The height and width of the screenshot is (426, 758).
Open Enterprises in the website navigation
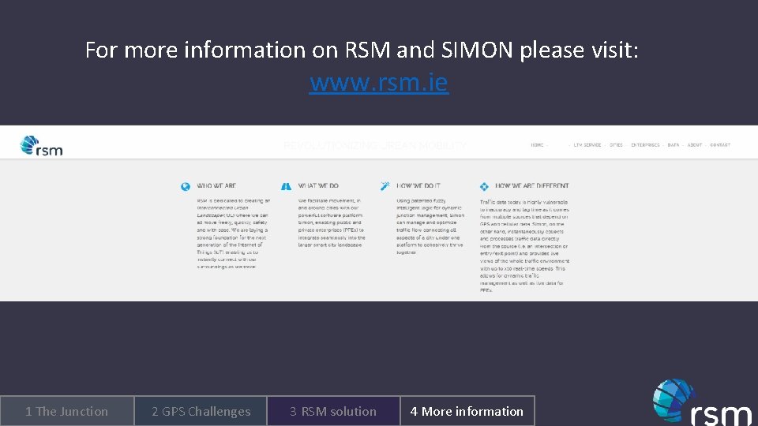pos(645,145)
